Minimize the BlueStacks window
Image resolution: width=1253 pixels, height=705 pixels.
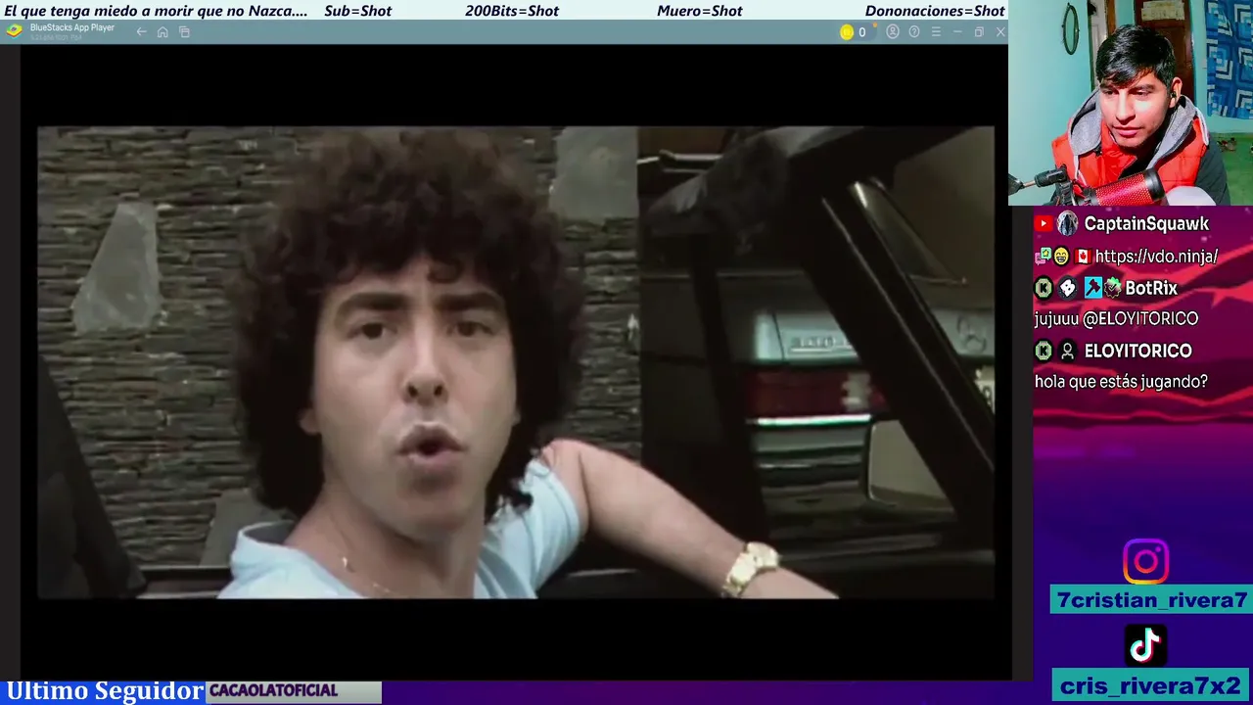click(957, 32)
